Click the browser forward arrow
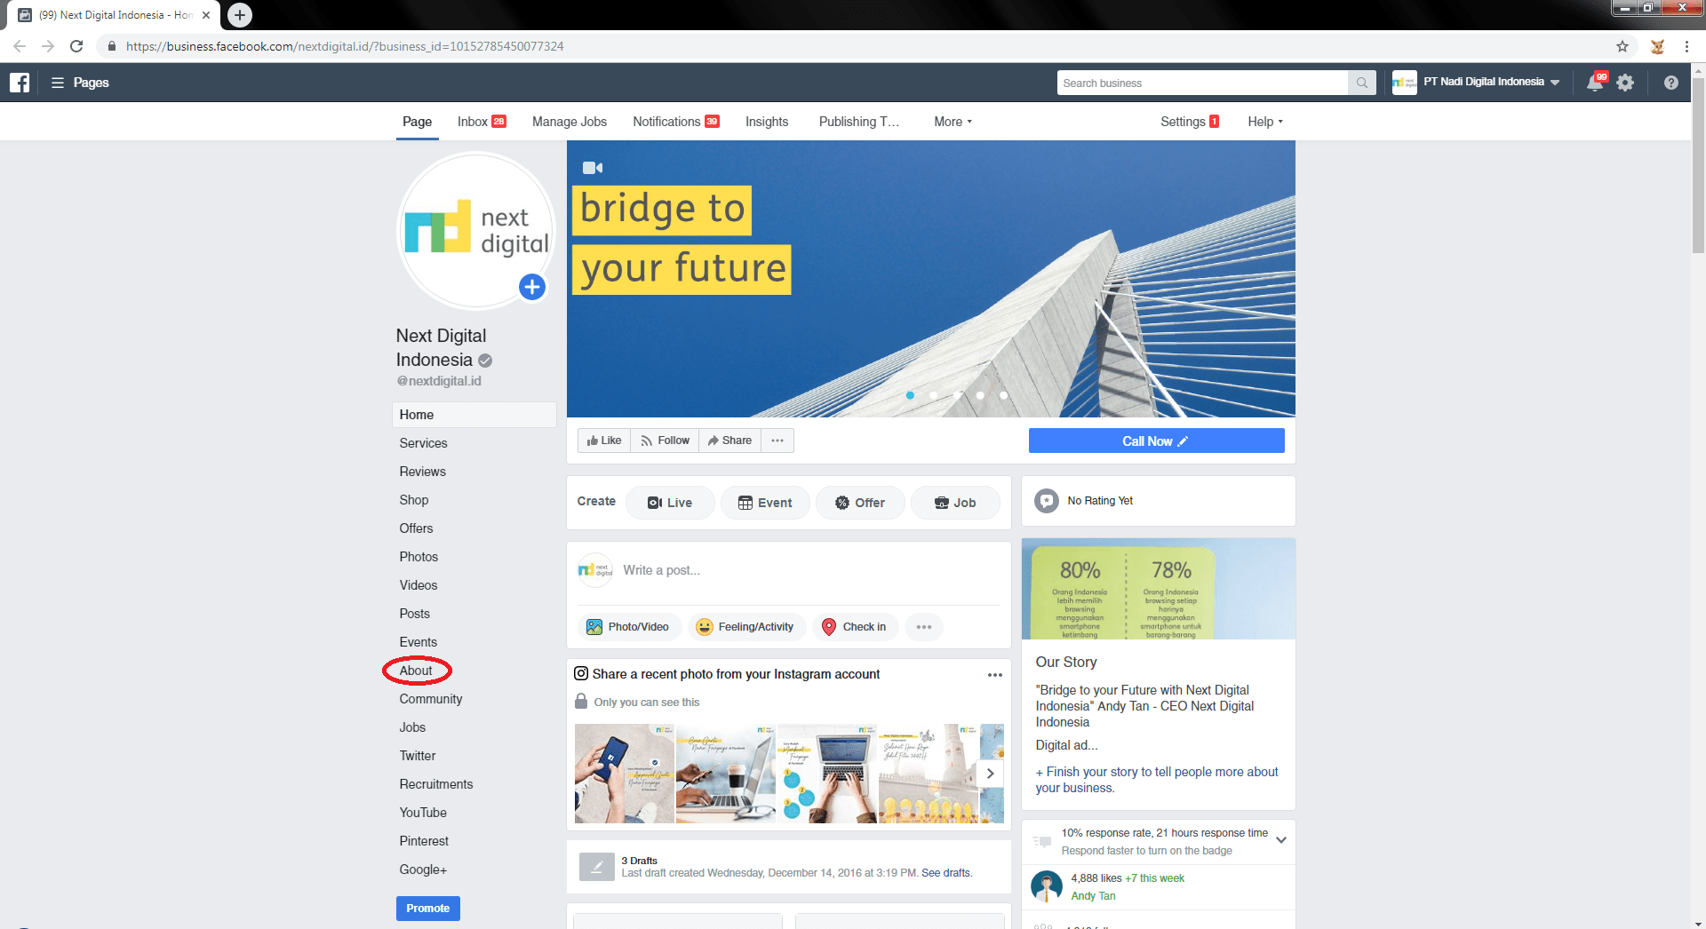This screenshot has width=1706, height=929. (x=48, y=46)
